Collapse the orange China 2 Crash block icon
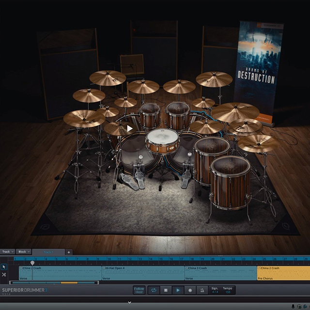Viewport: 310px width, 310px height. (259, 268)
